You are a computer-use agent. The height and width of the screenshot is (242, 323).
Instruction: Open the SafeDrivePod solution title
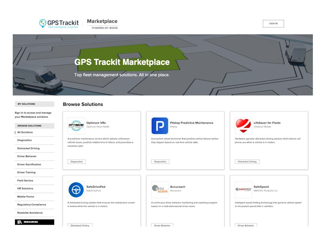tap(96, 187)
